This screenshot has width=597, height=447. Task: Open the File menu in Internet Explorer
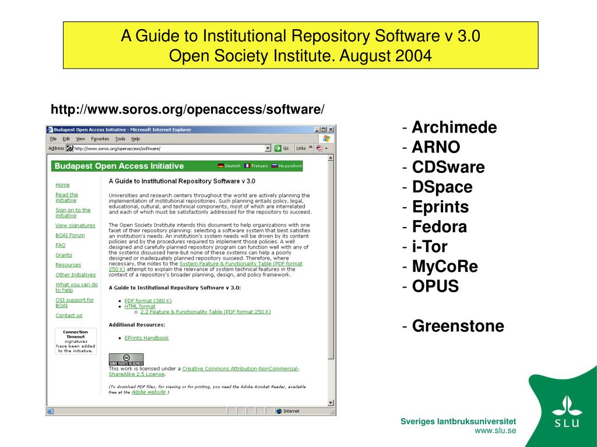point(53,139)
